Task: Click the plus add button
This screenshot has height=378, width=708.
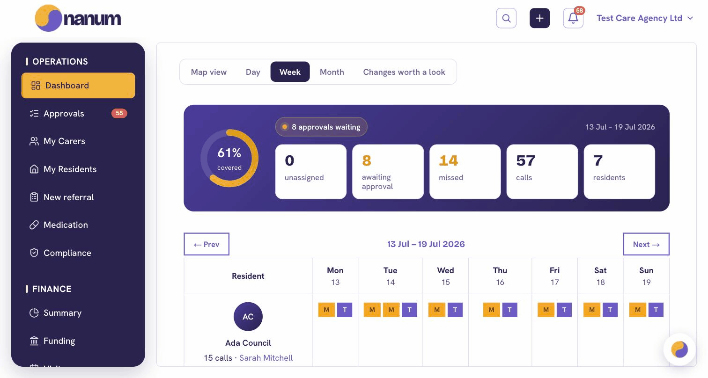Action: point(539,18)
